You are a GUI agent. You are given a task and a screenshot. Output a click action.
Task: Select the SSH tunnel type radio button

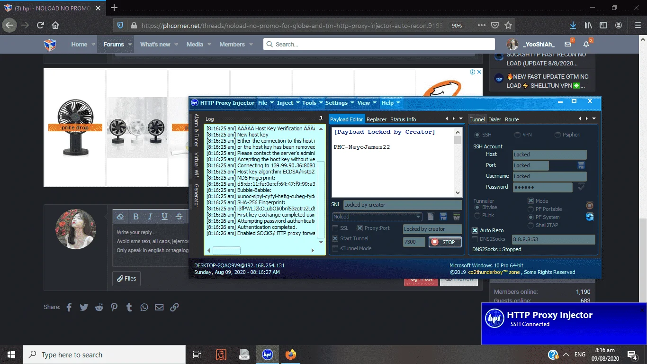click(477, 135)
